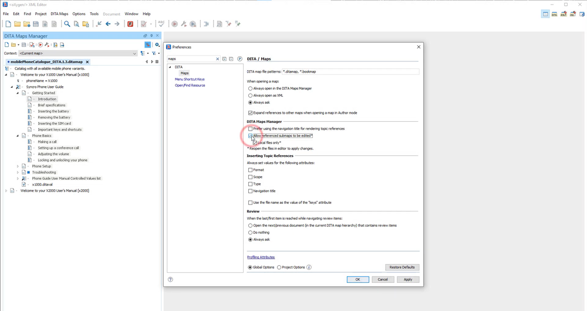Viewport: 587px width, 311px height.
Task: Click Open/Find Resource folder search icon
Action: (86, 24)
